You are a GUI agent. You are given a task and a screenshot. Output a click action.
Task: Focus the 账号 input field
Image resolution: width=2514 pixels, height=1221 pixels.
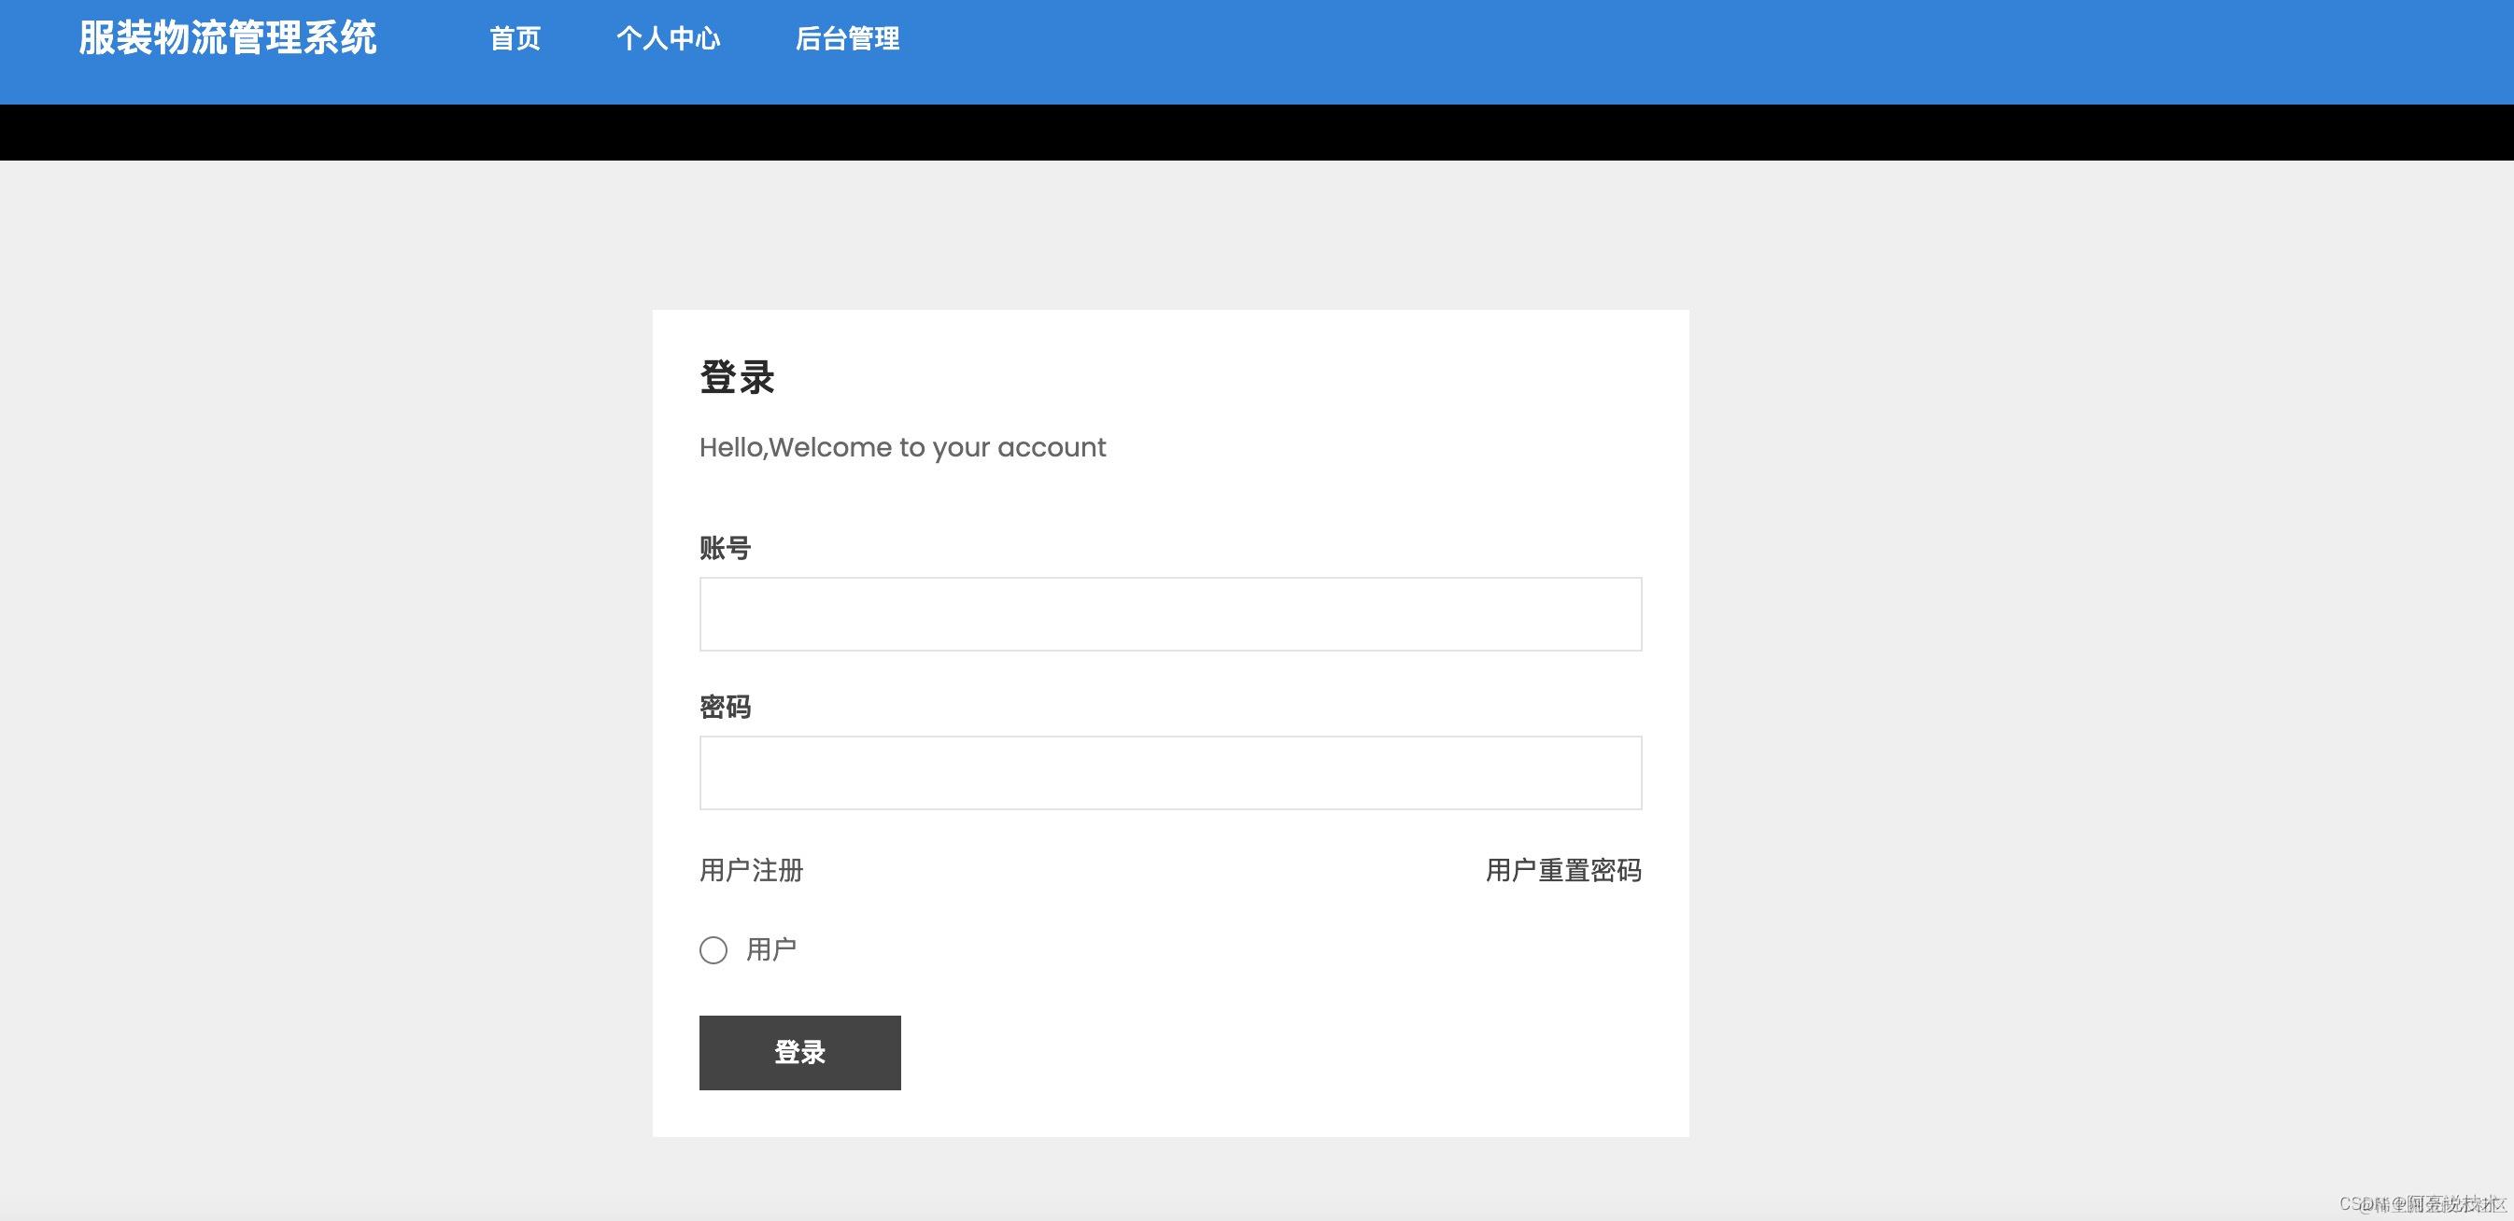(1169, 614)
